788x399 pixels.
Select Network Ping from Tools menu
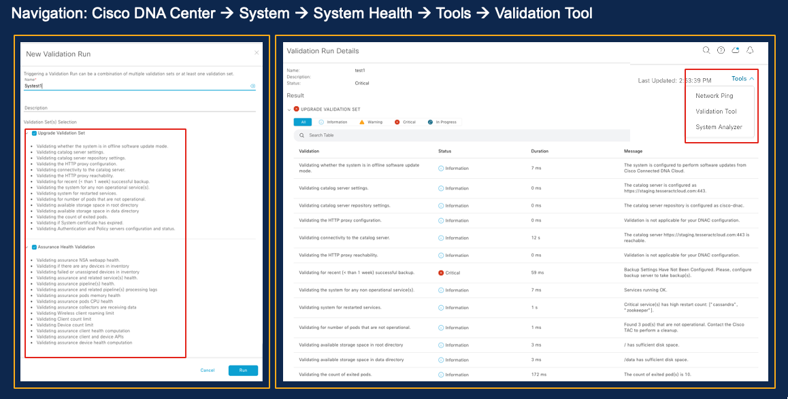click(x=714, y=96)
